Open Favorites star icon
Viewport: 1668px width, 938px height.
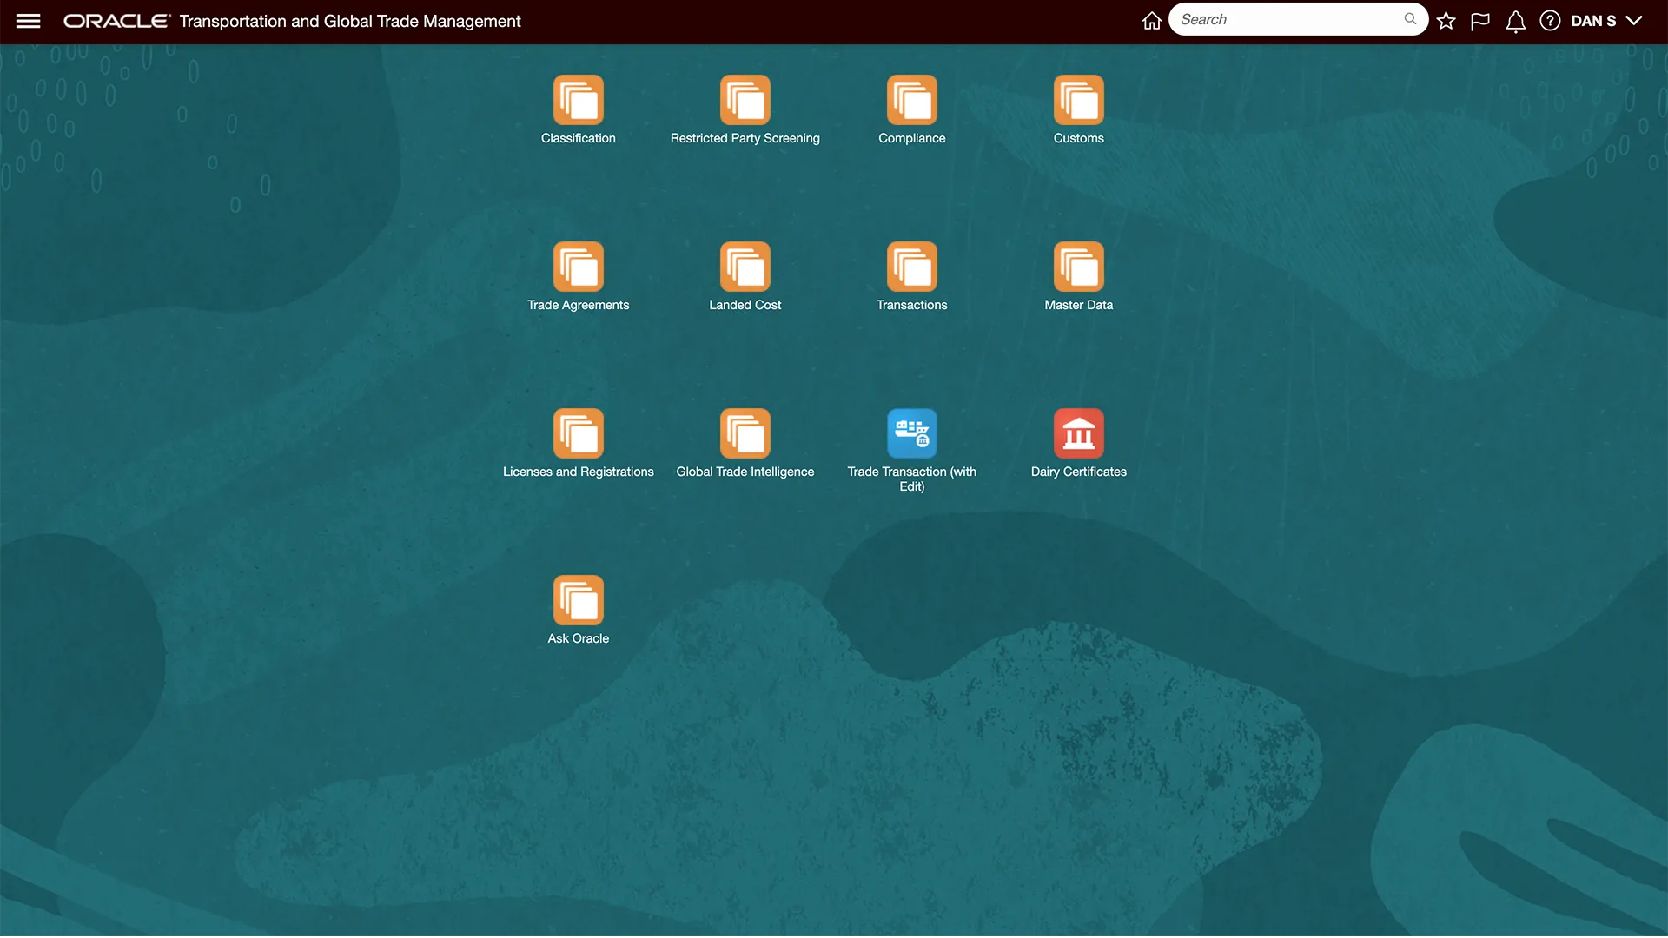coord(1446,21)
